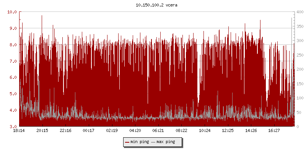Click the 3.0 value on the left axis
Image resolution: width=306 pixels, height=153 pixels.
(13, 126)
